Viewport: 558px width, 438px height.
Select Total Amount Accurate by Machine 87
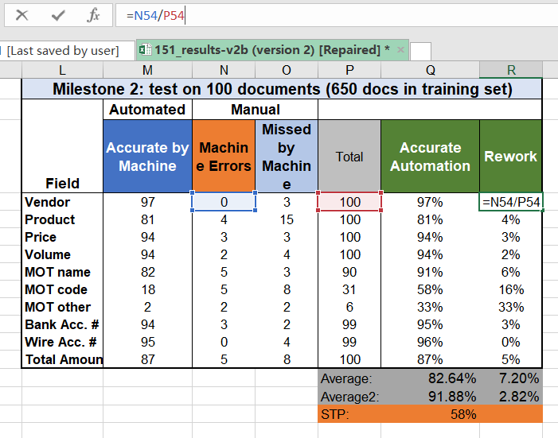(147, 359)
